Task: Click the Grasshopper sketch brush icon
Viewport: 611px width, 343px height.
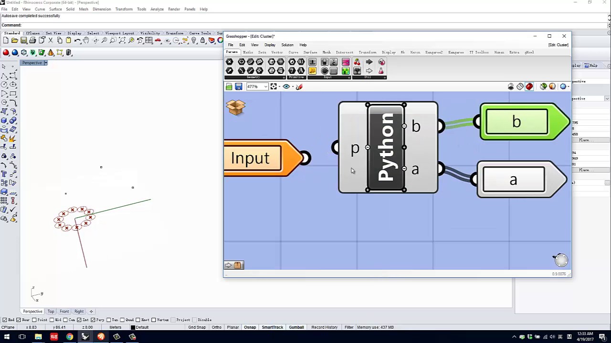Action: pos(299,86)
